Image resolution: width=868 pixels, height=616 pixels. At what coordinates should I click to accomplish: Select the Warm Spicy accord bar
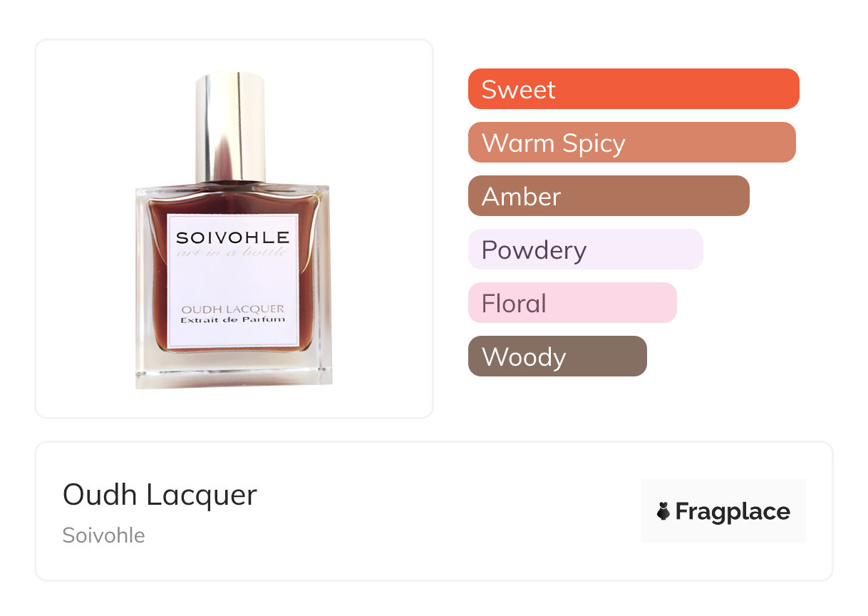632,143
